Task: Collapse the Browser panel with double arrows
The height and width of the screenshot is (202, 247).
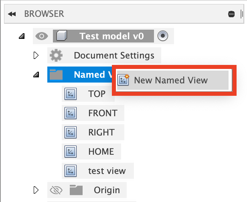Action: pyautogui.click(x=12, y=14)
